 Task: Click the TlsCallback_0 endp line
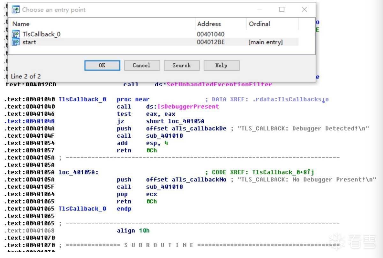coord(95,209)
